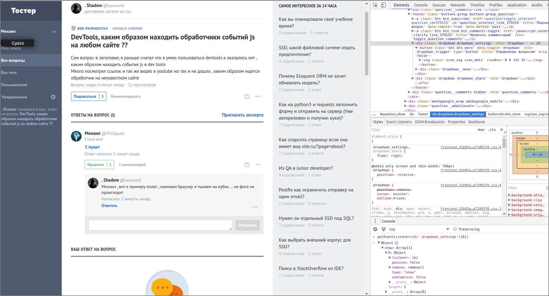Open the Profiles tab
The image size is (549, 296).
[x=496, y=5]
